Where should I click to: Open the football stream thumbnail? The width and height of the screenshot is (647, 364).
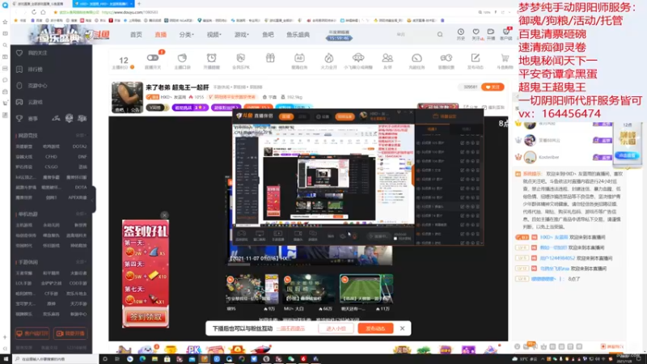[366, 289]
